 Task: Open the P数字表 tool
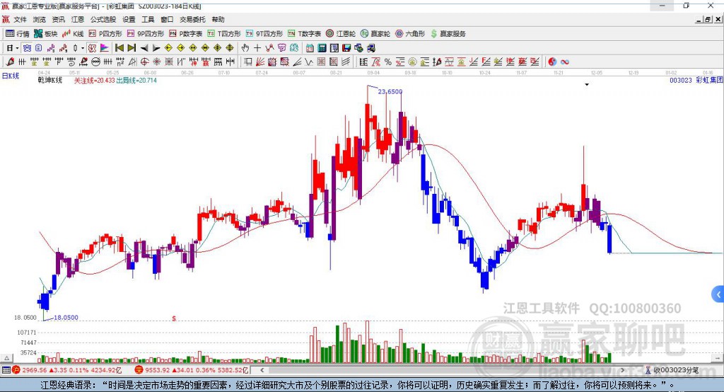(186, 34)
